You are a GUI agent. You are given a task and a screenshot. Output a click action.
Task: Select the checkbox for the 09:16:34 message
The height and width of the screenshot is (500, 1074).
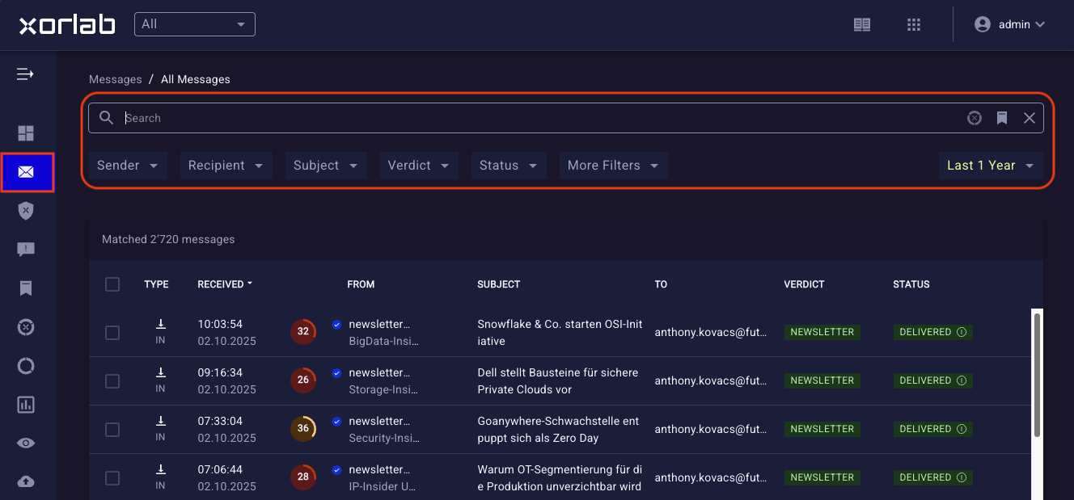point(112,381)
